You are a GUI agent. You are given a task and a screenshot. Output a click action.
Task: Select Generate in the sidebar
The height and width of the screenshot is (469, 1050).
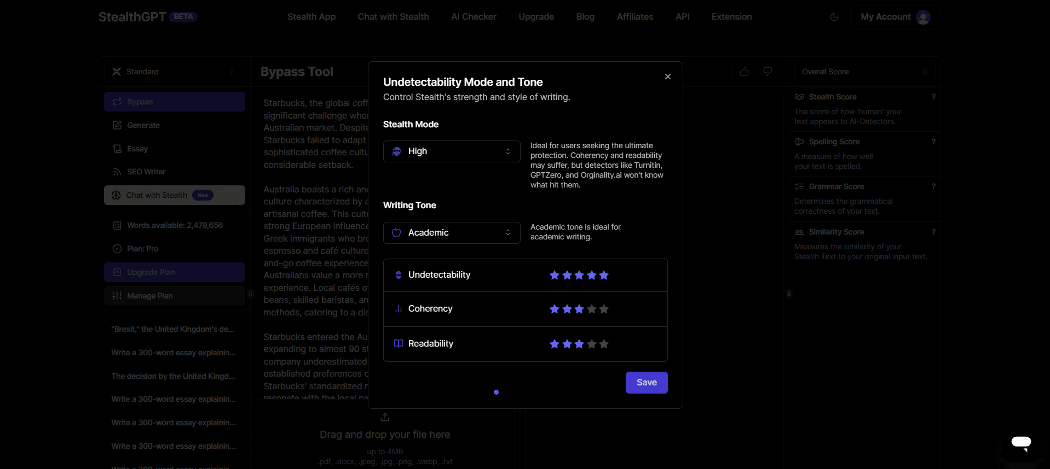[x=143, y=125]
